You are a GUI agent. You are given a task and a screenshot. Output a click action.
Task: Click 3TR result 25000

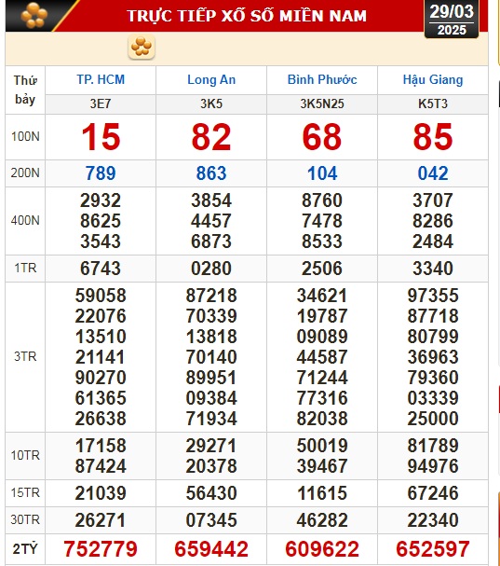coord(433,419)
